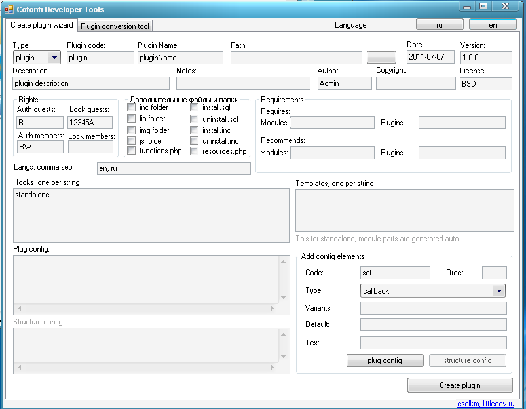Enable the resources.php checkbox
Image resolution: width=526 pixels, height=409 pixels.
coord(195,151)
